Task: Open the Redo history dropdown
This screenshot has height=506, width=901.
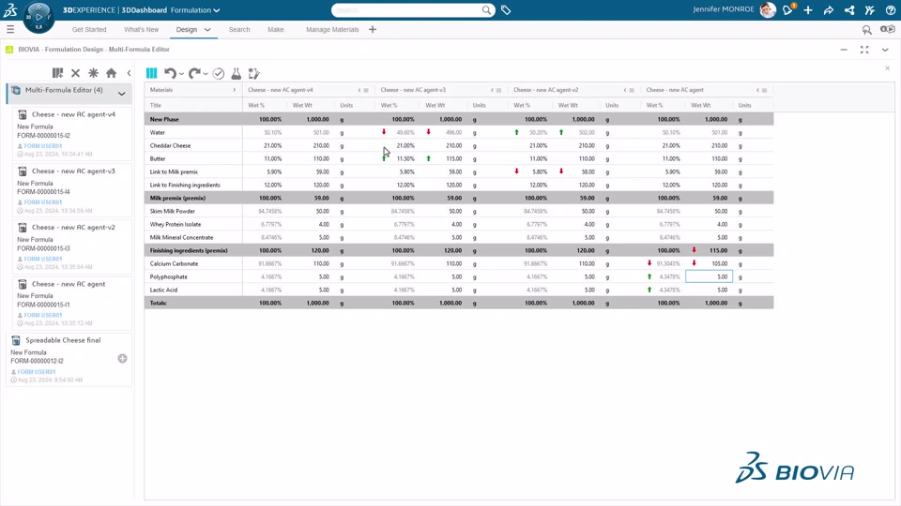Action: coord(206,74)
